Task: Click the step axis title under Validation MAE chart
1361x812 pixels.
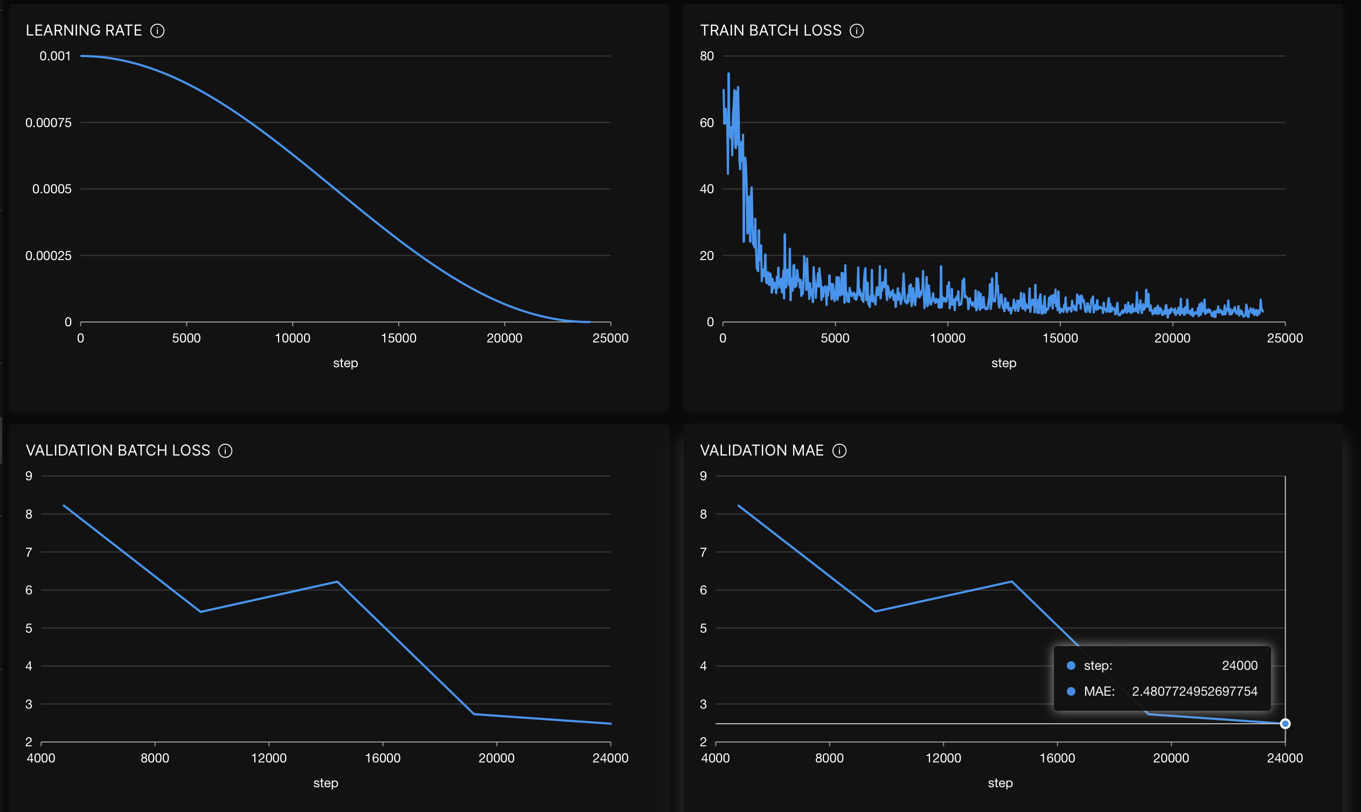Action: pos(1000,783)
